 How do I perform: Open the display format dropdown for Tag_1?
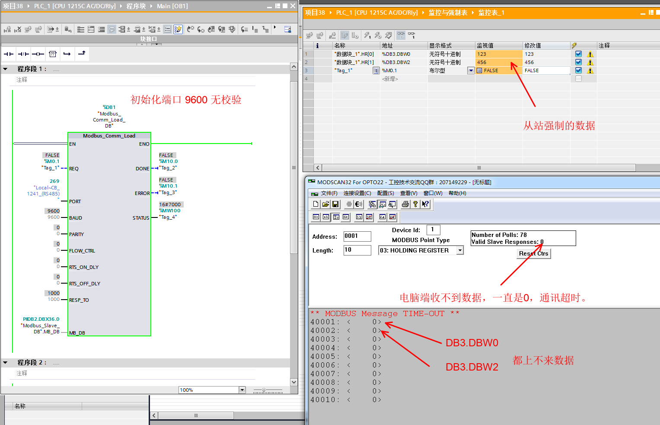[x=471, y=70]
